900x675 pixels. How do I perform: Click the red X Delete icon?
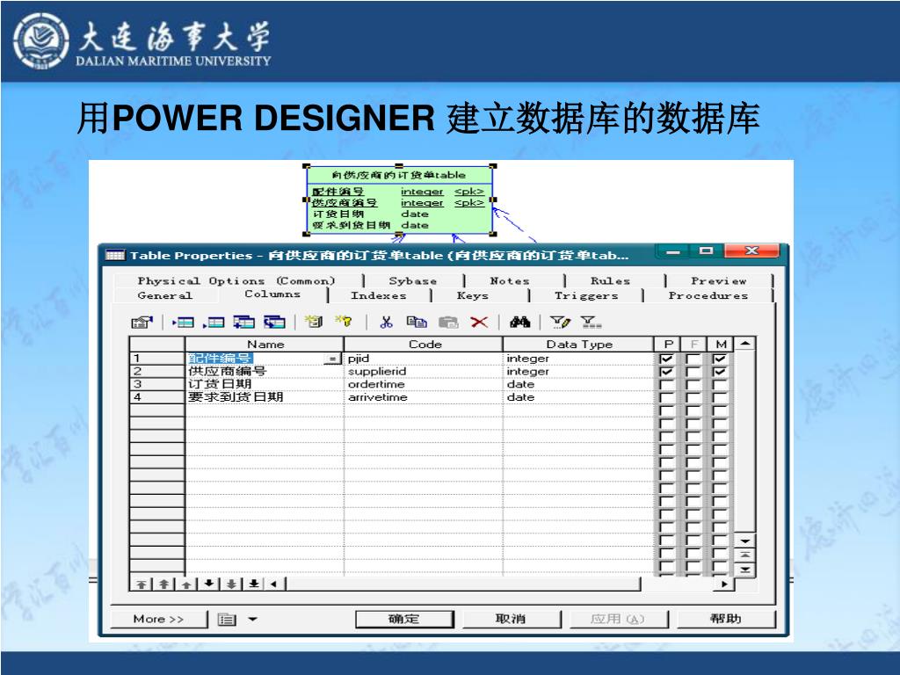479,323
